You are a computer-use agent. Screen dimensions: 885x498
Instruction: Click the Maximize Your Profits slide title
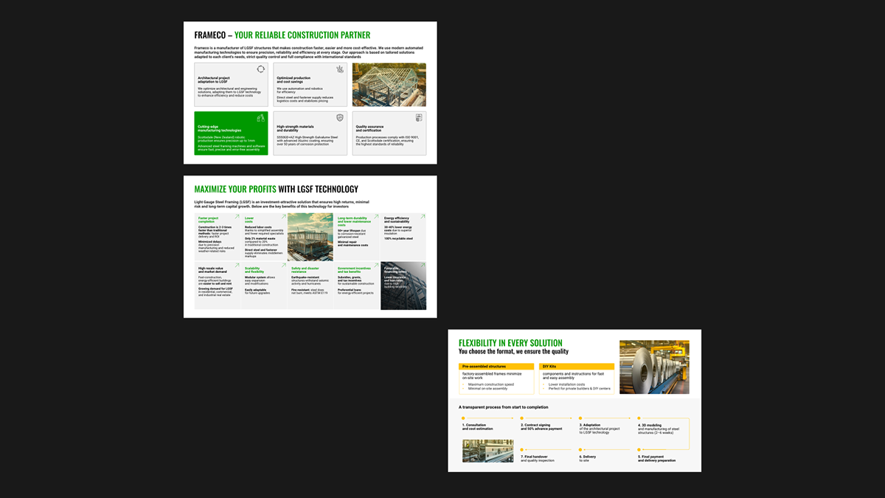(276, 189)
